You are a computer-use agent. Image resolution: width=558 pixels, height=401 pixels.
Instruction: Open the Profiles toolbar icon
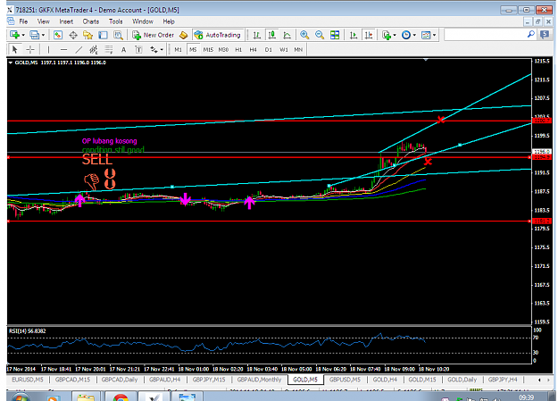35,35
